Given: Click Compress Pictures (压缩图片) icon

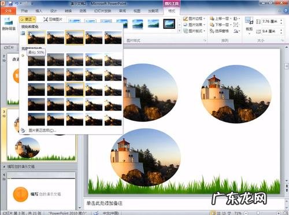Looking at the screenshot, I should [53, 19].
